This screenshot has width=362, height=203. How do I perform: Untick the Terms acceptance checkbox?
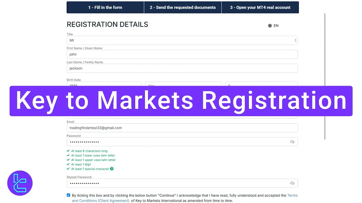pyautogui.click(x=68, y=195)
